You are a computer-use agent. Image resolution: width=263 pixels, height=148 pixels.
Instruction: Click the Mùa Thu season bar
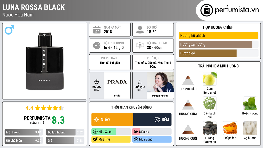click(x=111, y=140)
